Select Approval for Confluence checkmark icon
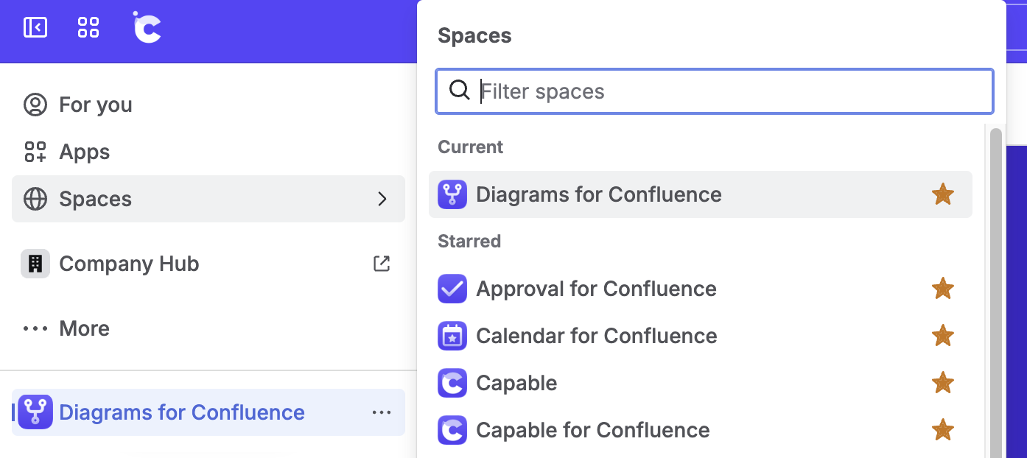This screenshot has width=1027, height=458. 452,289
